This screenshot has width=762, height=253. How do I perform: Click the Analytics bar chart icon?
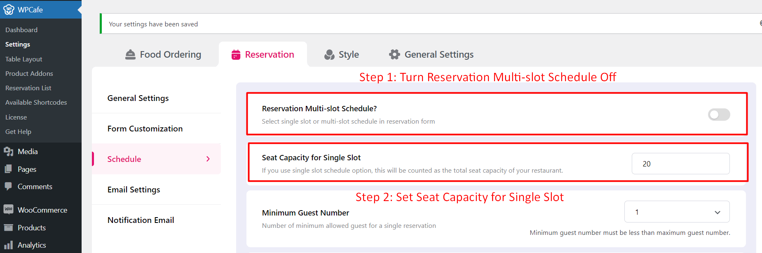(8, 245)
